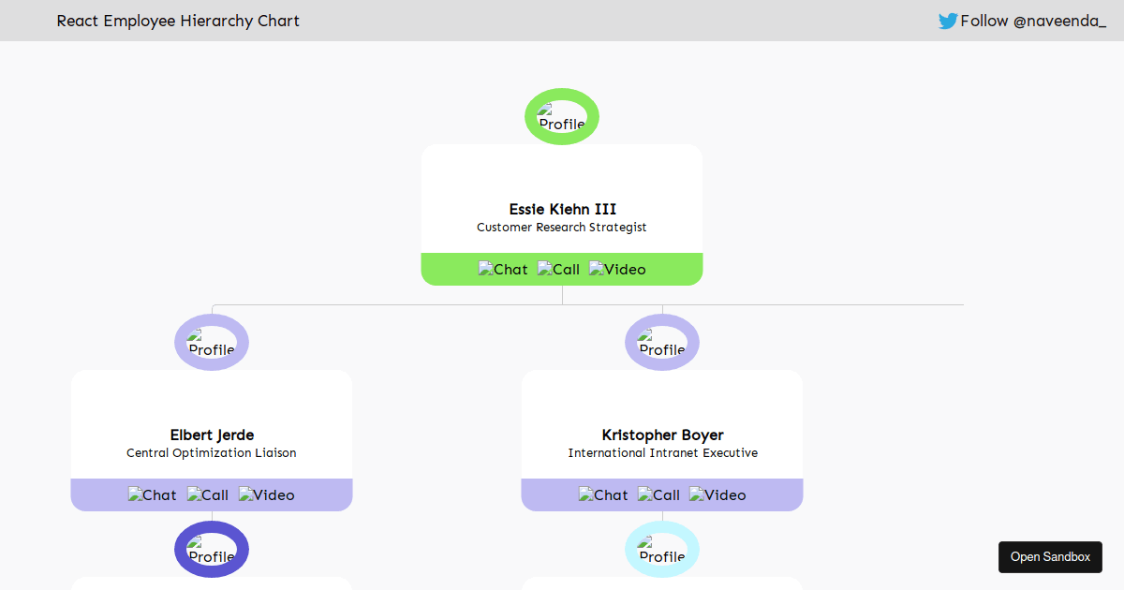Viewport: 1124px width, 590px height.
Task: Click the Call icon on Essie Kiehn III's card
Action: [x=558, y=269]
